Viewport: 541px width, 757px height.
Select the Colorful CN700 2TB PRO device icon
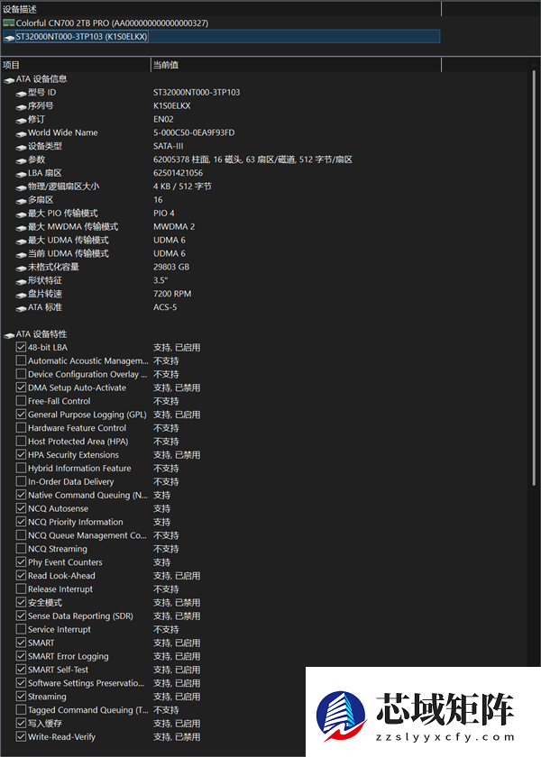point(9,23)
